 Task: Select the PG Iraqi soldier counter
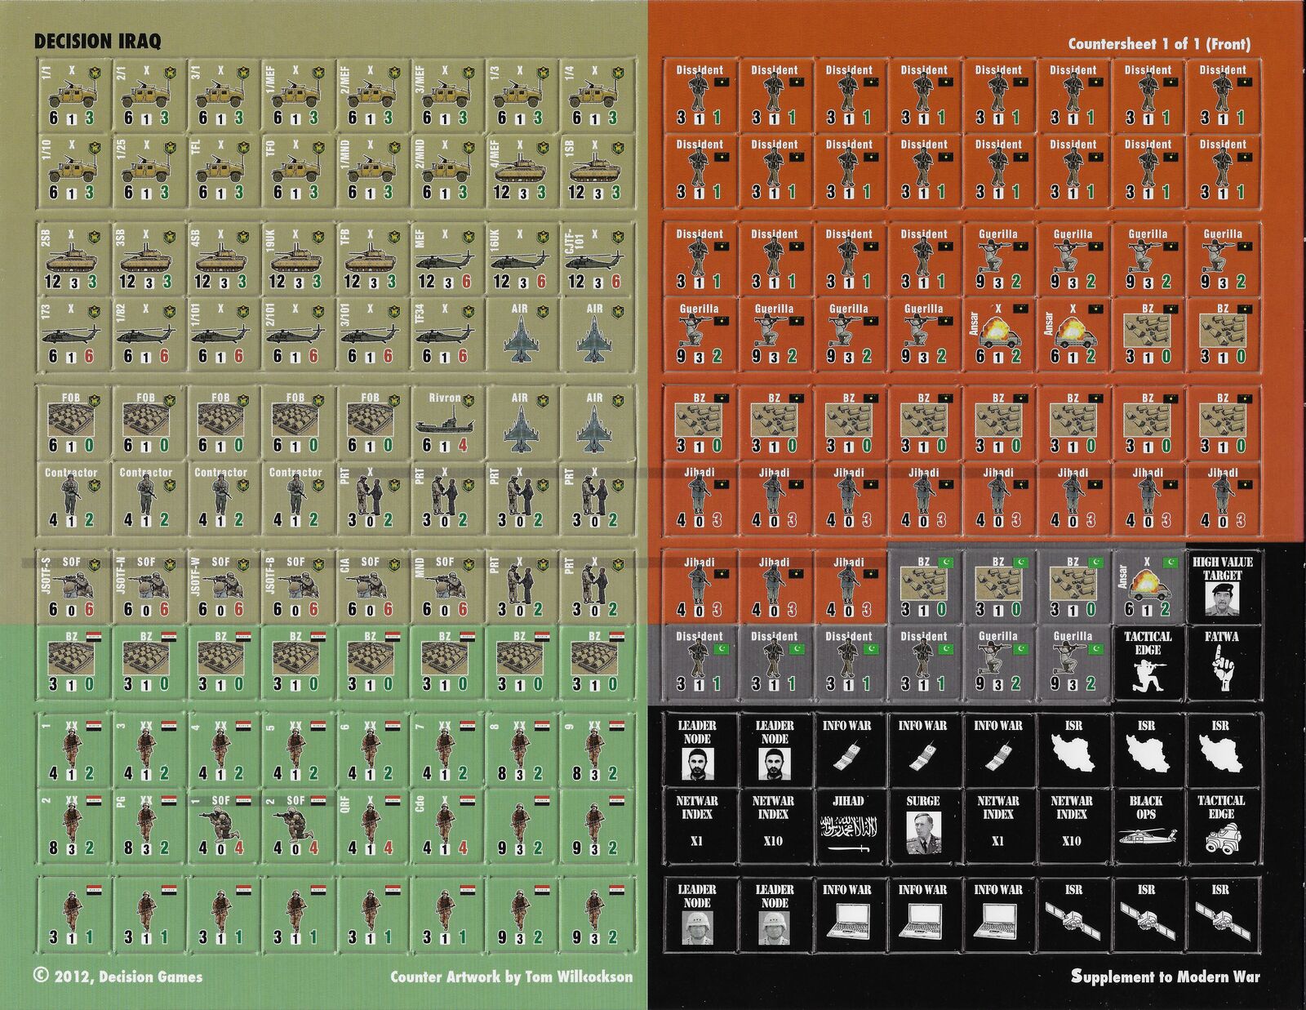(x=146, y=825)
